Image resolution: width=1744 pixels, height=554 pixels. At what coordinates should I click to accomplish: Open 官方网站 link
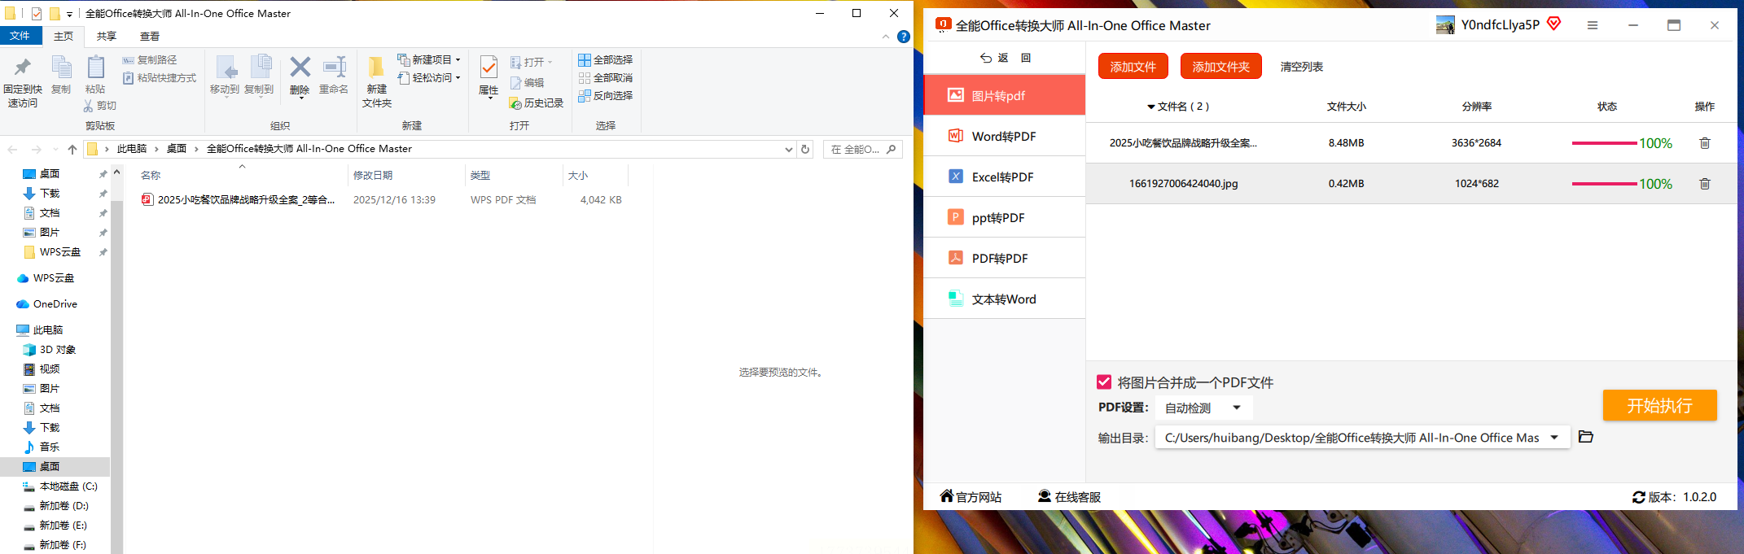[x=971, y=496]
